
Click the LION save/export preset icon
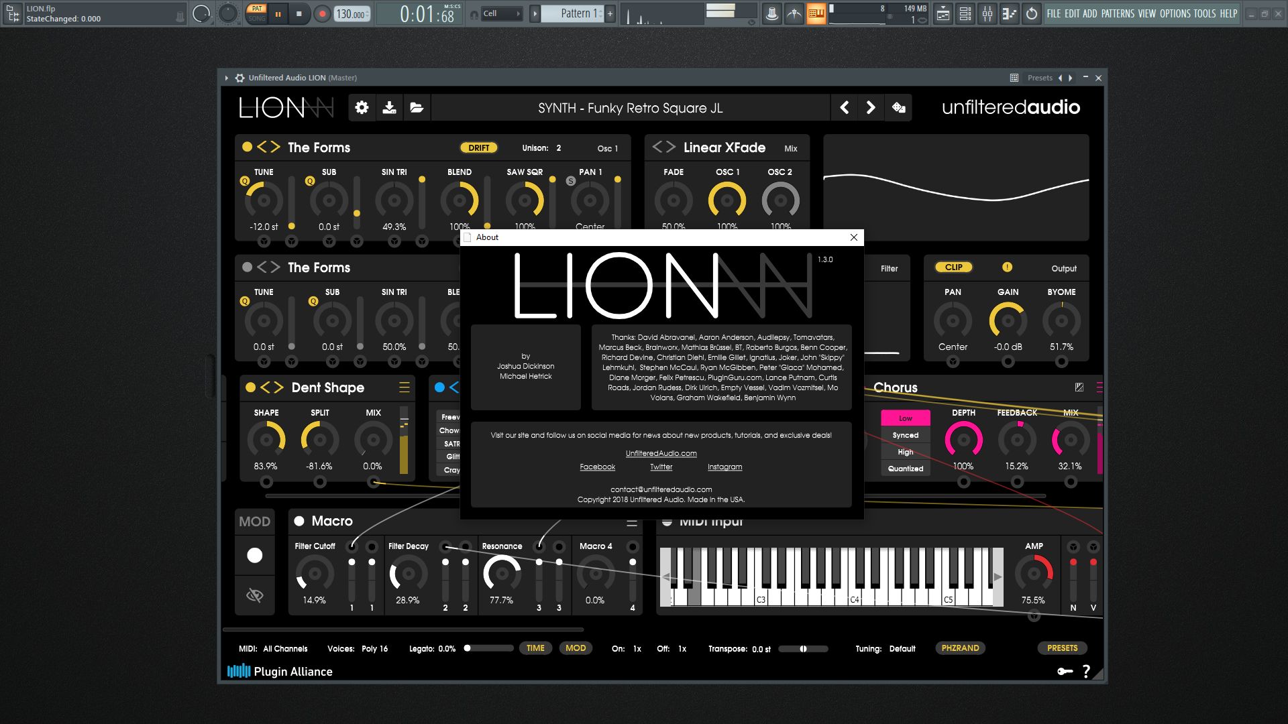[389, 108]
